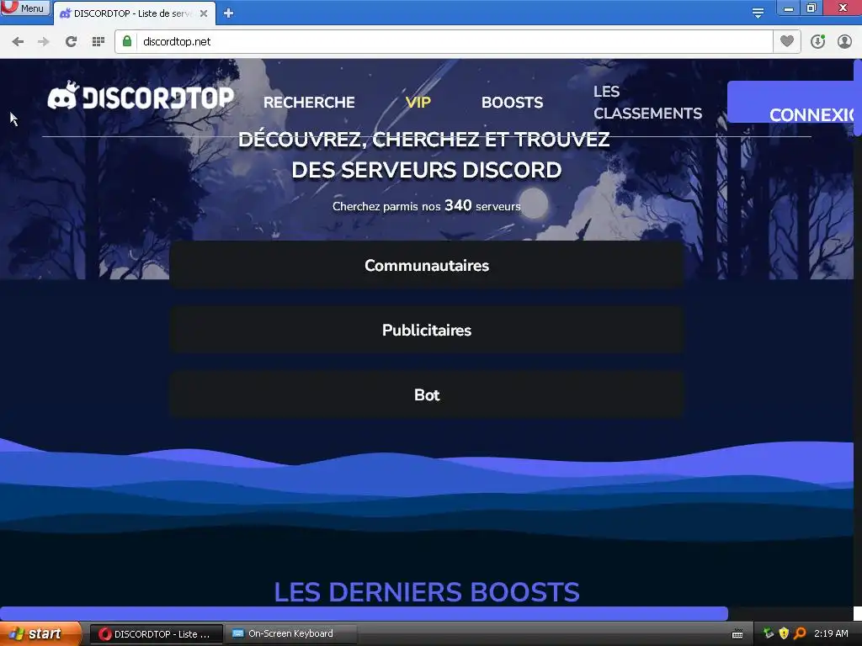Click the orange magnifier tray icon
The width and height of the screenshot is (862, 646).
tap(800, 633)
